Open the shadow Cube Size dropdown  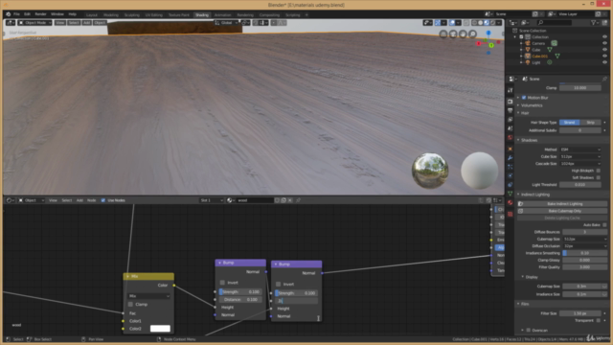pos(580,156)
